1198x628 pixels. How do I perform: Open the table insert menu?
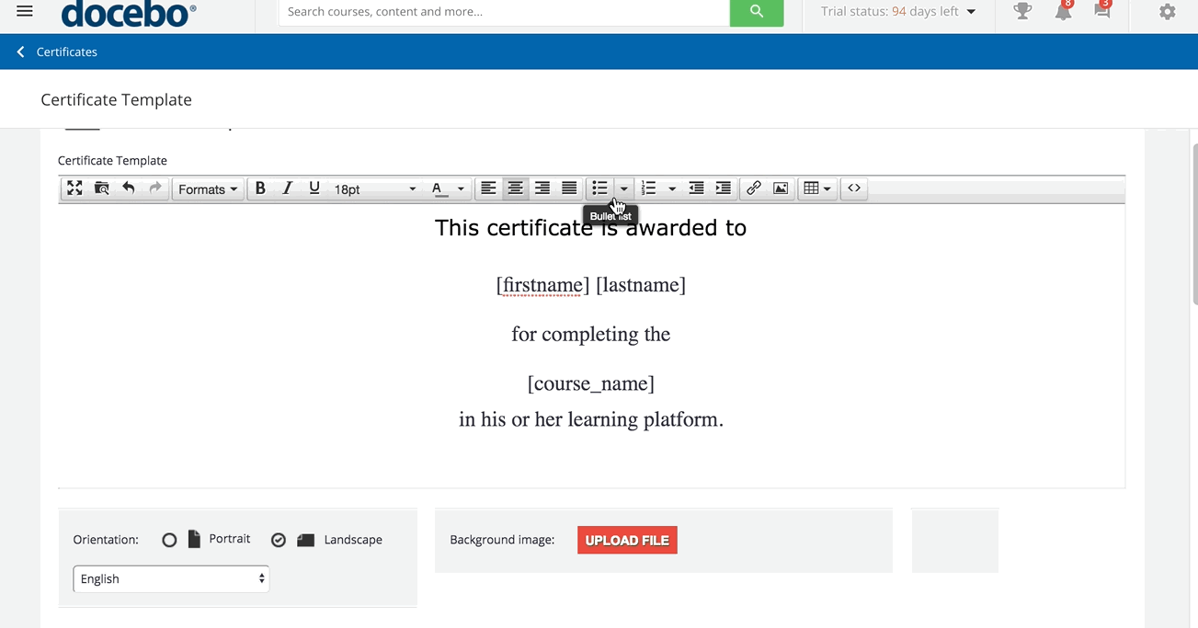816,188
